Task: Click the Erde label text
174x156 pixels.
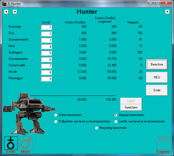Action: click(10, 151)
